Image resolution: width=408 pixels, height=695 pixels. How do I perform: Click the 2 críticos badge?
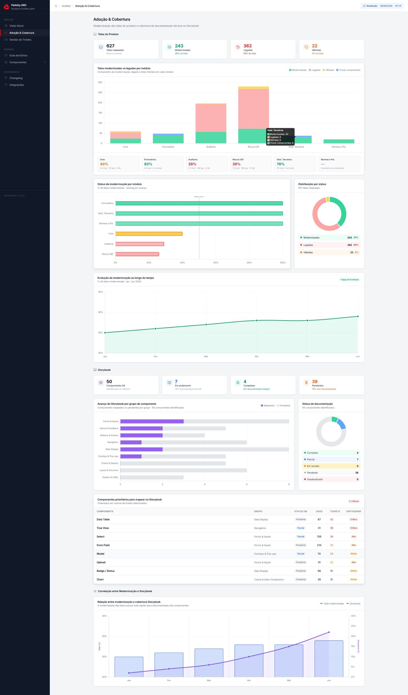click(x=354, y=501)
